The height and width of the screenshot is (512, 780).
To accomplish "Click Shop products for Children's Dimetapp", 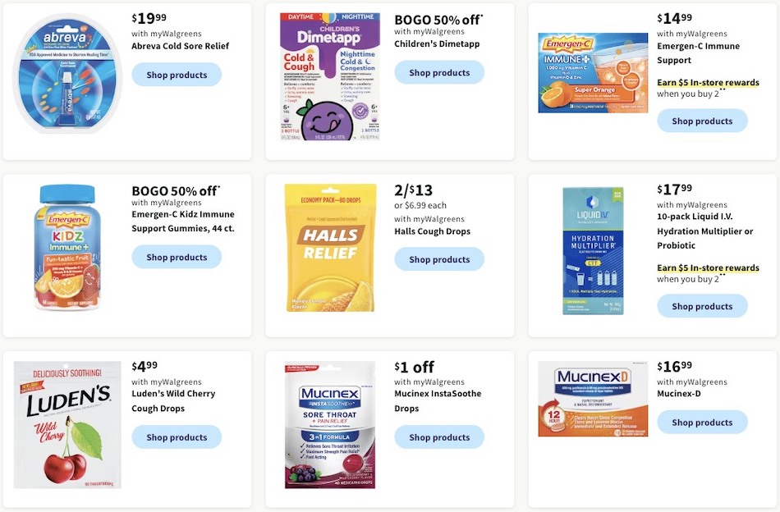I will coord(439,72).
